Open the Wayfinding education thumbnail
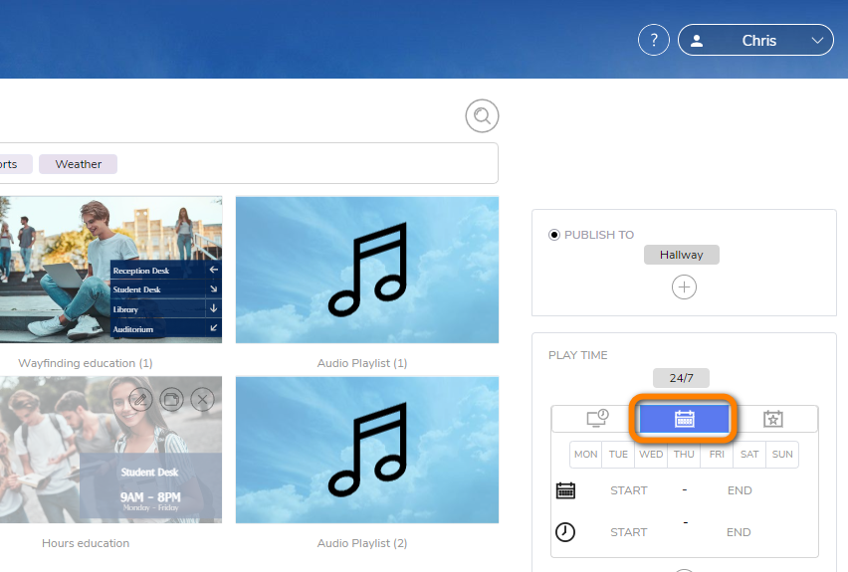Viewport: 848px width, 572px height. point(110,270)
